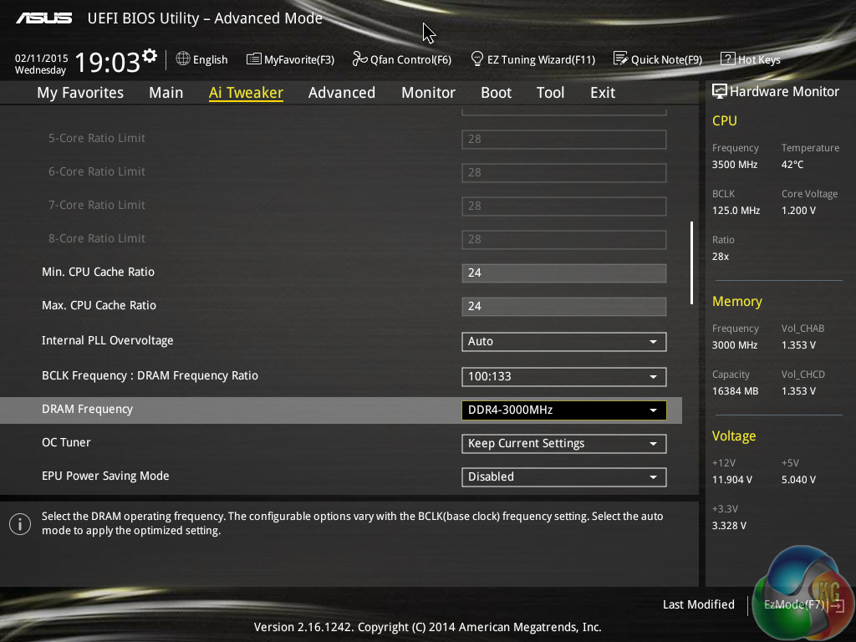Open the OC Tuner dropdown

pyautogui.click(x=564, y=444)
